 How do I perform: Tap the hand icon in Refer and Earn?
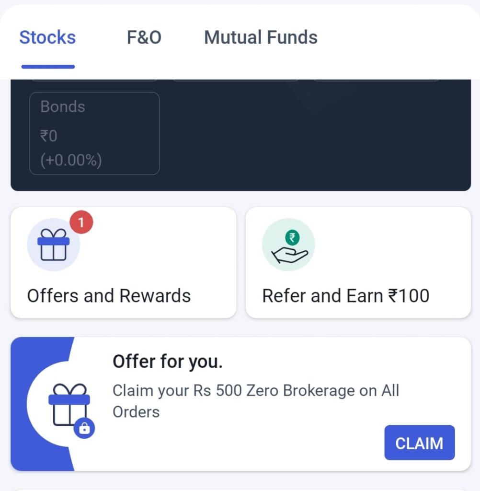pyautogui.click(x=289, y=254)
